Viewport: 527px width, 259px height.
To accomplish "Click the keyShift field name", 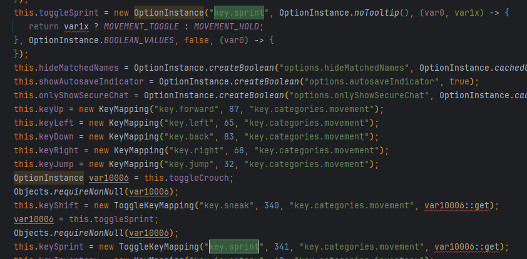I will coord(59,206).
